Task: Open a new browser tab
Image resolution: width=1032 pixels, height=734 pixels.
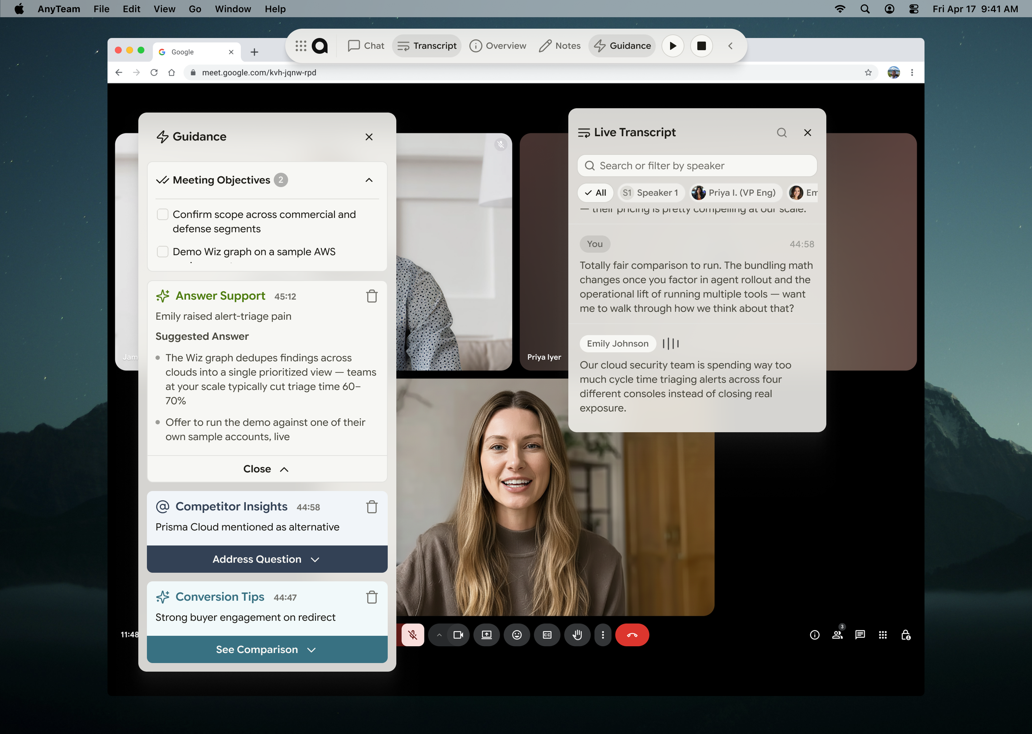Action: coord(254,52)
